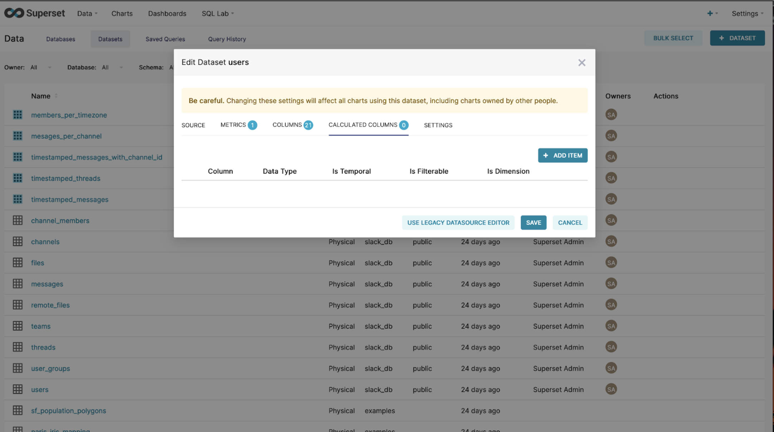The width and height of the screenshot is (774, 432).
Task: Click plus icon in top navigation bar
Action: click(710, 14)
